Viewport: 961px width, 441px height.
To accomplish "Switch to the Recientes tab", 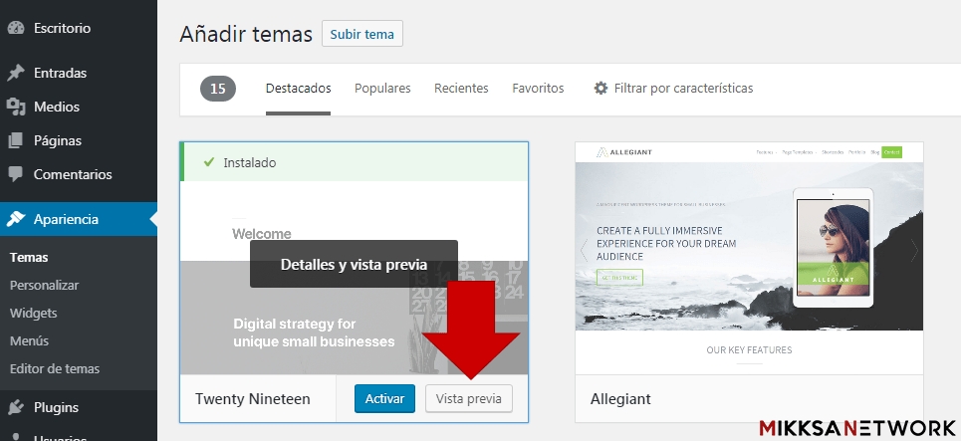I will [461, 89].
